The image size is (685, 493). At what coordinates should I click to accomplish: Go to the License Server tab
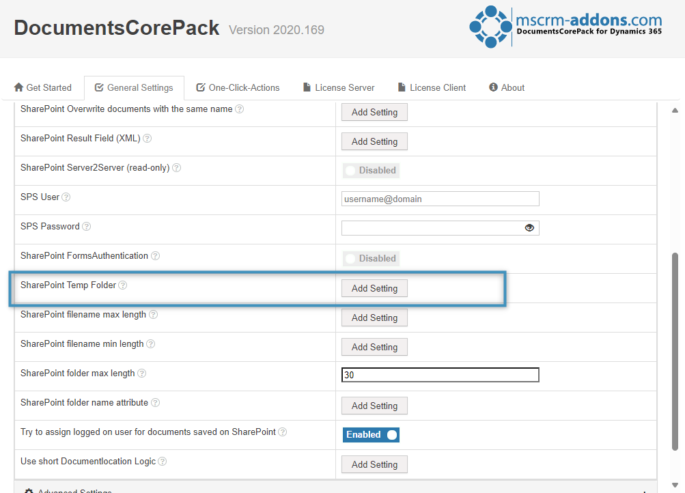339,88
